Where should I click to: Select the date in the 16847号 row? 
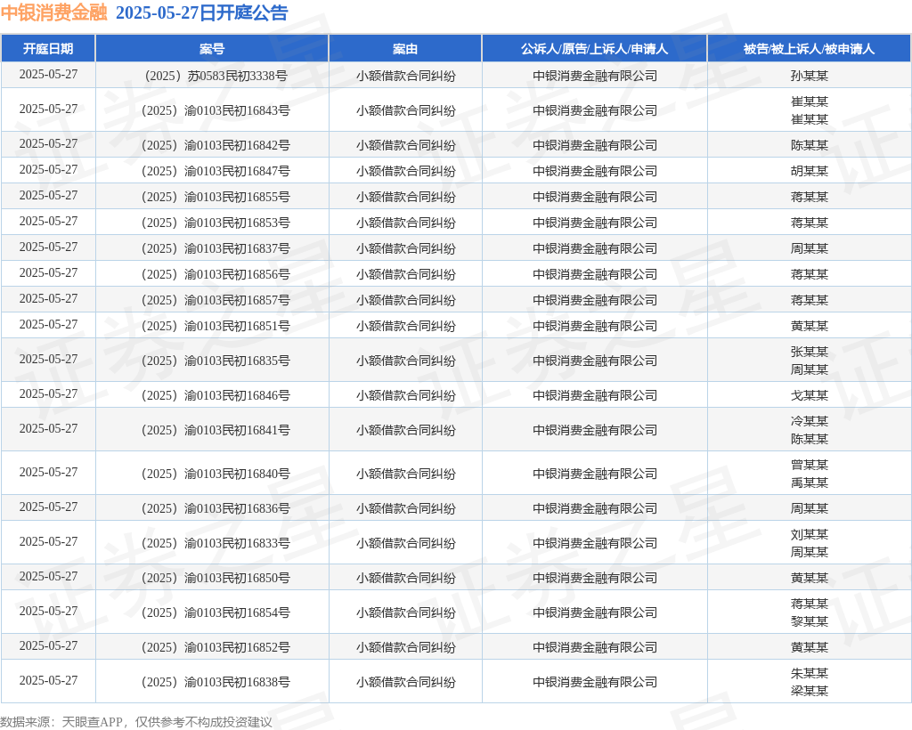point(48,170)
